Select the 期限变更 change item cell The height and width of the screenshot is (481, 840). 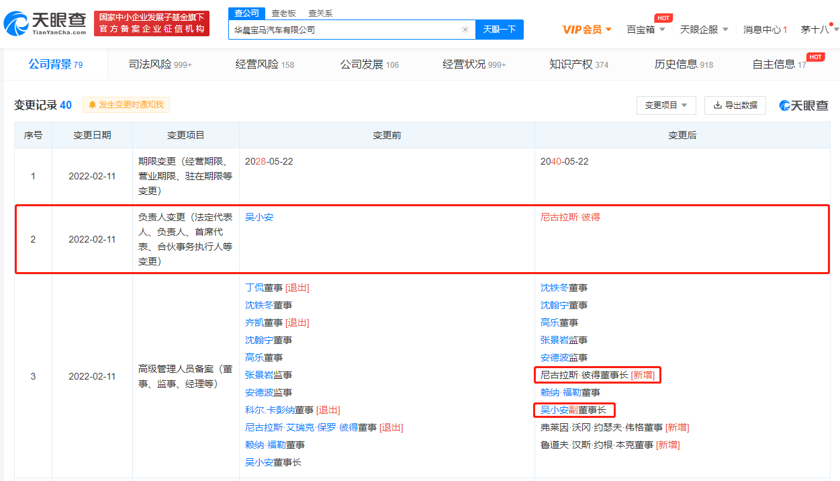[x=186, y=176]
